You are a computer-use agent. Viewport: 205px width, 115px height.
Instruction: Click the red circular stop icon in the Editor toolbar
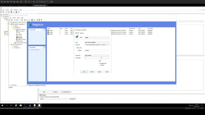coord(39,20)
